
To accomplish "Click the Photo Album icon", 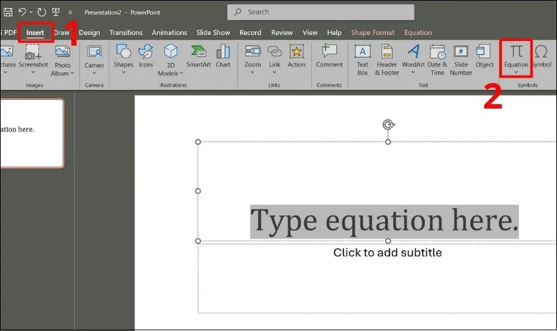I will [x=62, y=52].
